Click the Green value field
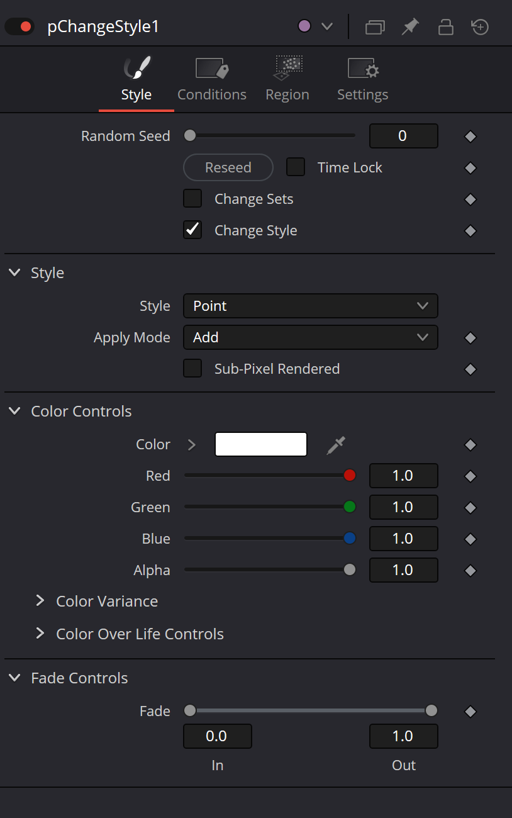 point(403,507)
